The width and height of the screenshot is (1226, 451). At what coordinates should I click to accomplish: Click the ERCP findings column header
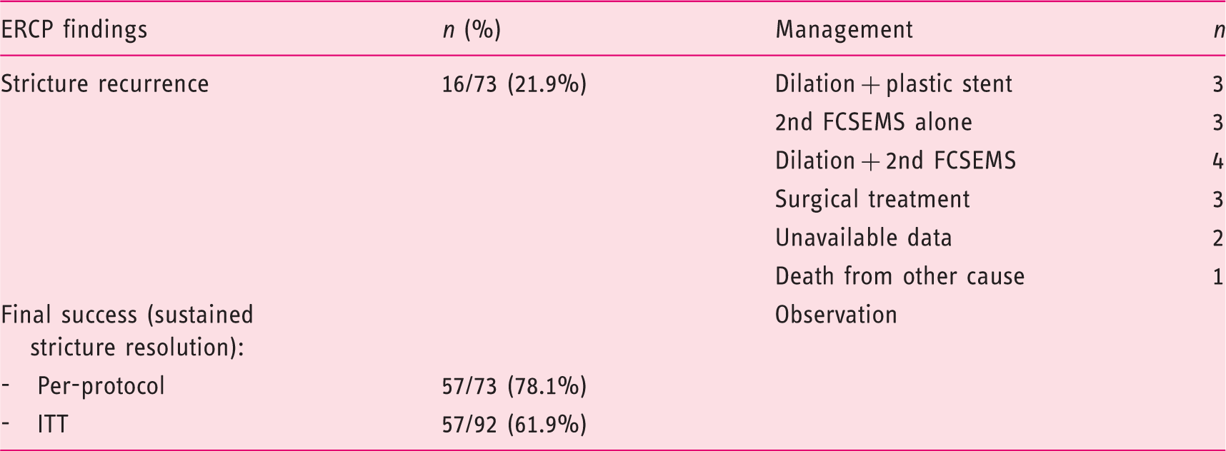[x=74, y=29]
